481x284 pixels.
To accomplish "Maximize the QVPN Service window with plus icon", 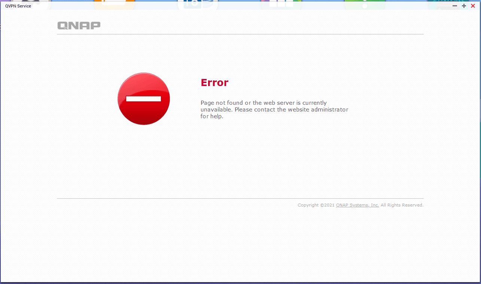I will 464,6.
